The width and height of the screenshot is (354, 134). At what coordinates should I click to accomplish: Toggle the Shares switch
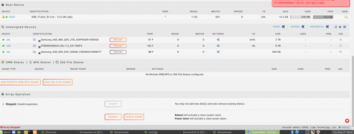(x=304, y=27)
